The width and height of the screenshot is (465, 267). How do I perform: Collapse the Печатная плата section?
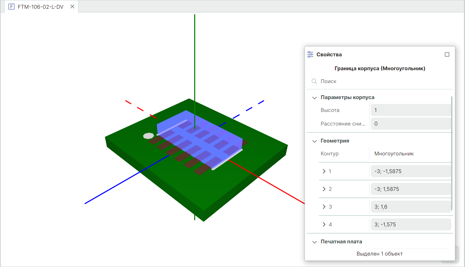pyautogui.click(x=314, y=242)
